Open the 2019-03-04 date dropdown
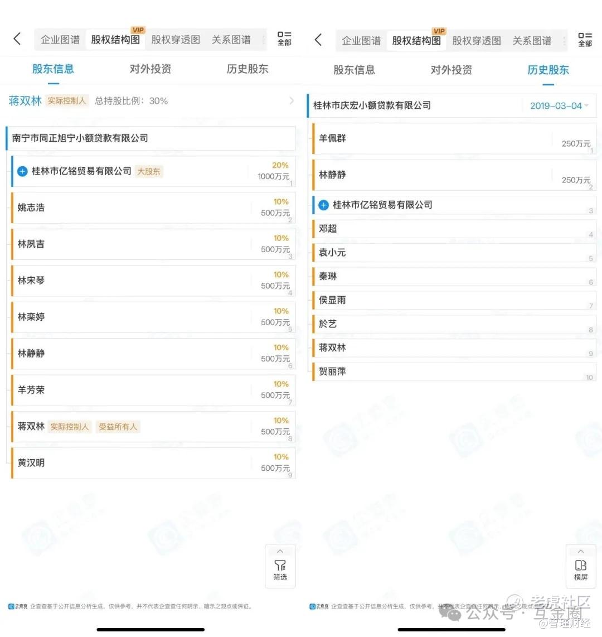Viewport: 602px width, 637px height. [x=559, y=106]
